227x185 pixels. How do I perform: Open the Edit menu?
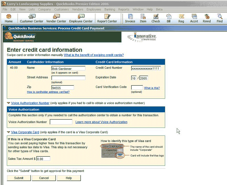13,9
